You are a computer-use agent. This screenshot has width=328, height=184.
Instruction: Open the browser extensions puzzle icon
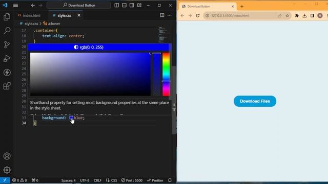point(297,16)
